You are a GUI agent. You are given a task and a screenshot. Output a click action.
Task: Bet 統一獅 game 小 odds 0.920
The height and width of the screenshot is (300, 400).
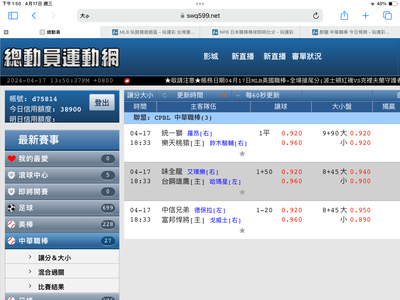360,143
